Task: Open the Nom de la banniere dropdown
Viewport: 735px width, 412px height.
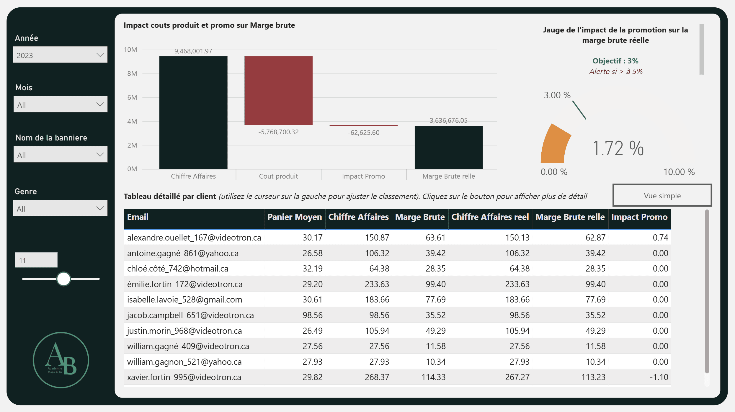Action: [x=60, y=155]
